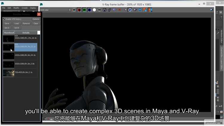Click the V-Ray frame buffer window icon

point(42,4)
